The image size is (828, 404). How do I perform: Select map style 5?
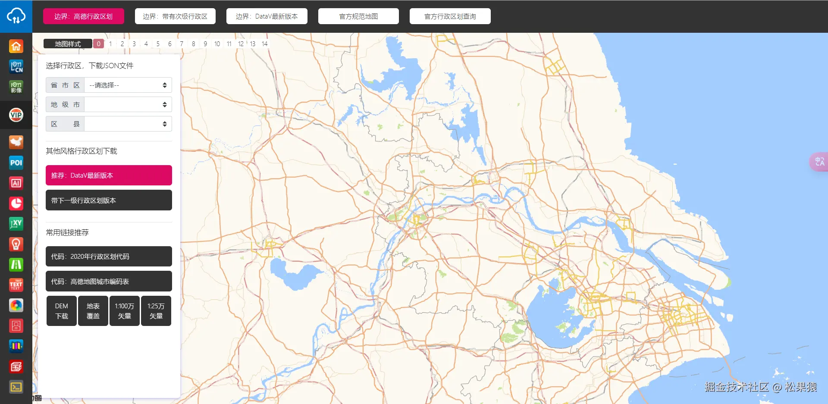click(158, 44)
